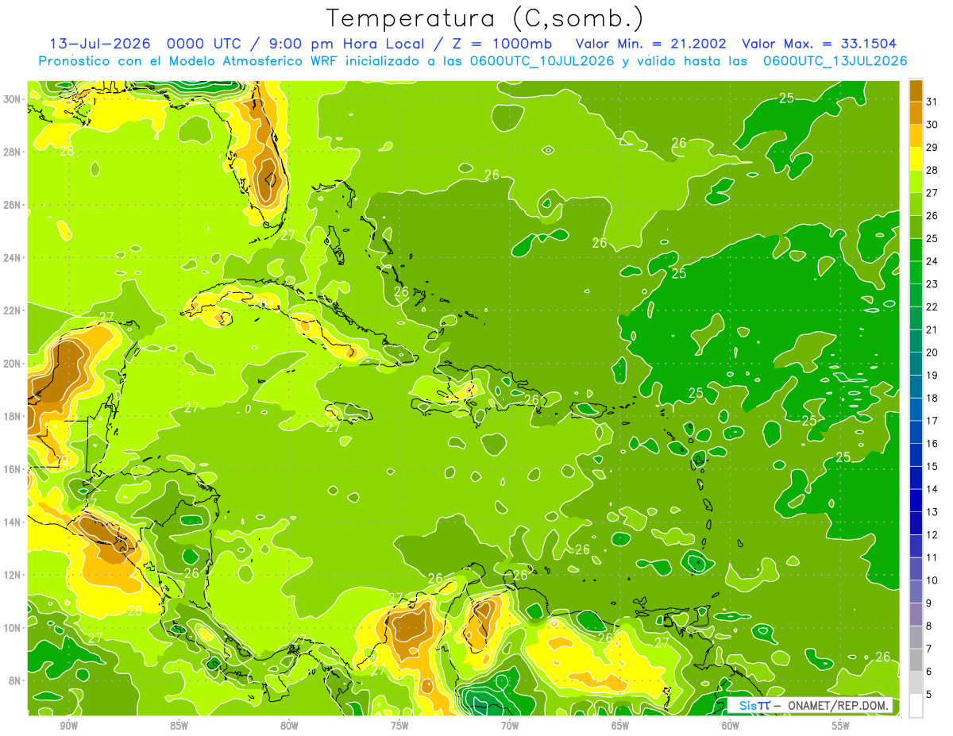
Task: Click the yellow legend swatch between 28 and 29
Action: (x=916, y=159)
